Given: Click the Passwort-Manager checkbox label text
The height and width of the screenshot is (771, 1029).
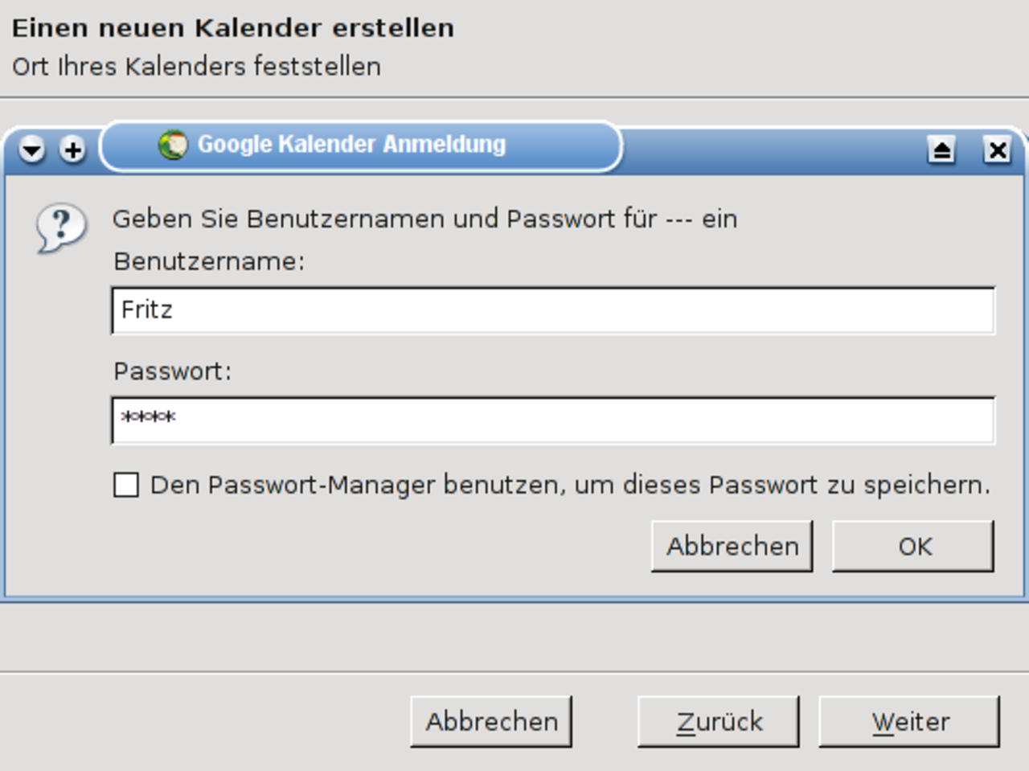Looking at the screenshot, I should [570, 485].
